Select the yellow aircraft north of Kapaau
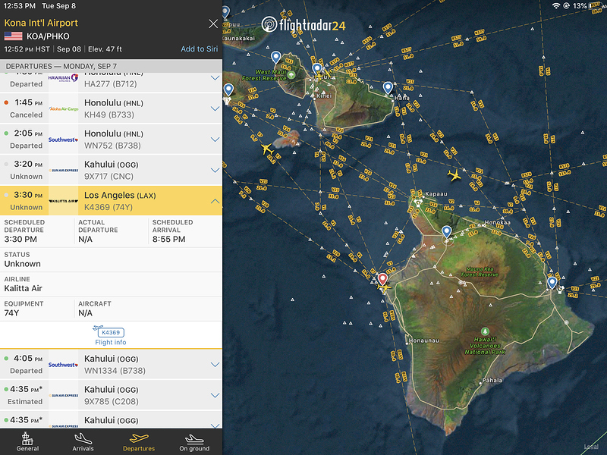The width and height of the screenshot is (607, 455). (454, 175)
